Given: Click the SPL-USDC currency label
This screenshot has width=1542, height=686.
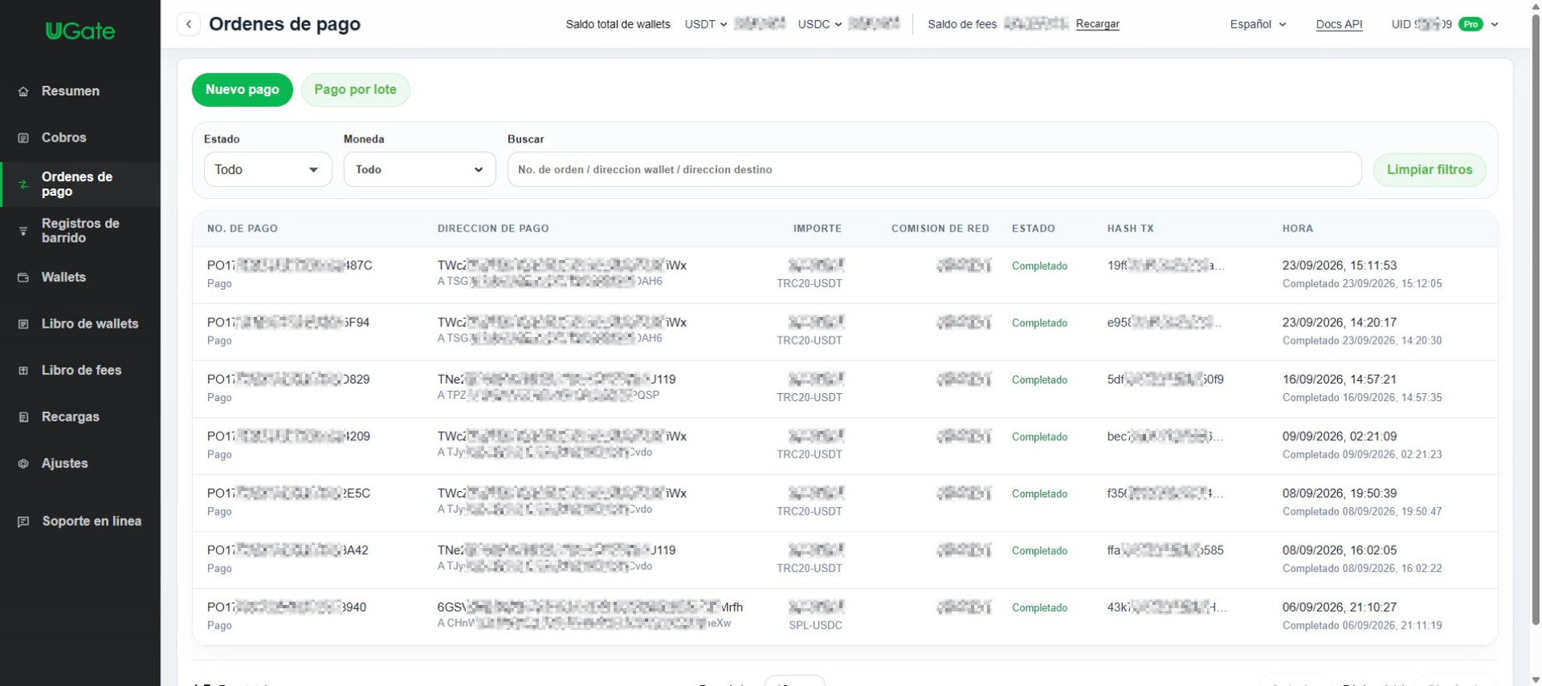Looking at the screenshot, I should [815, 626].
